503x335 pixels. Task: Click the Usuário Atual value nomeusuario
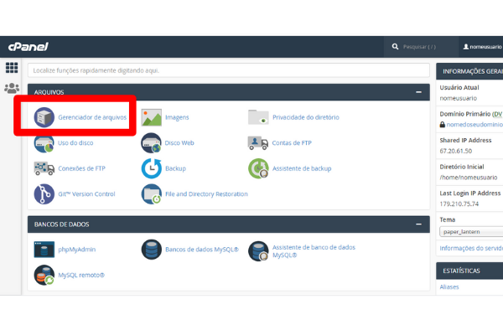(458, 98)
